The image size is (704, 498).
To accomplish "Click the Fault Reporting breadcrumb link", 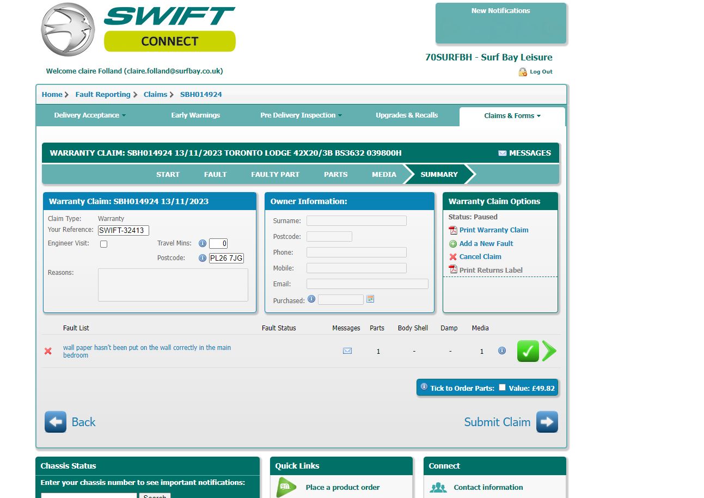I will point(103,95).
